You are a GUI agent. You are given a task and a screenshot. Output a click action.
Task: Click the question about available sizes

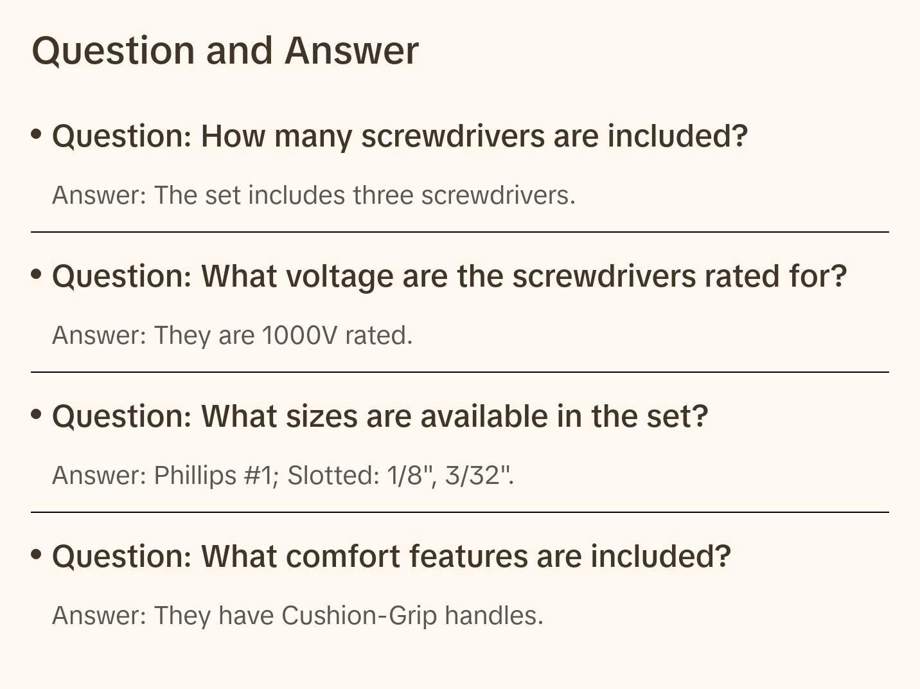(x=380, y=416)
